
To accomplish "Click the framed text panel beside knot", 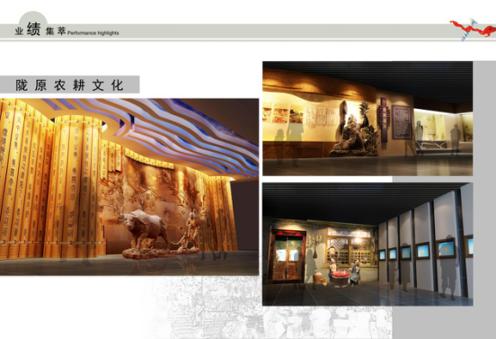I will pos(402,122).
